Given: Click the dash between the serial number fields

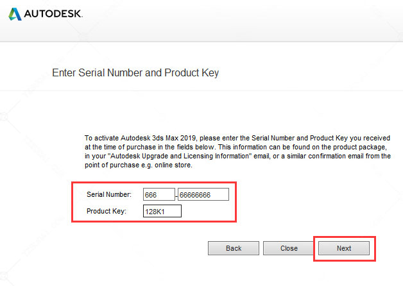Looking at the screenshot, I should pos(176,194).
